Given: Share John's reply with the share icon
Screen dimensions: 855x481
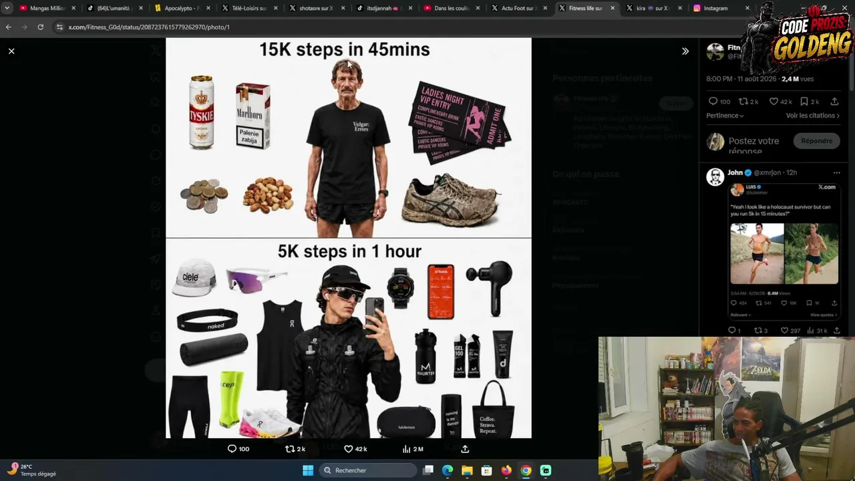Looking at the screenshot, I should (x=836, y=331).
